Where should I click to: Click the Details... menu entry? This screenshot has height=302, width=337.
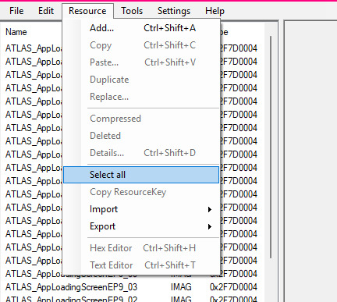[x=141, y=153]
